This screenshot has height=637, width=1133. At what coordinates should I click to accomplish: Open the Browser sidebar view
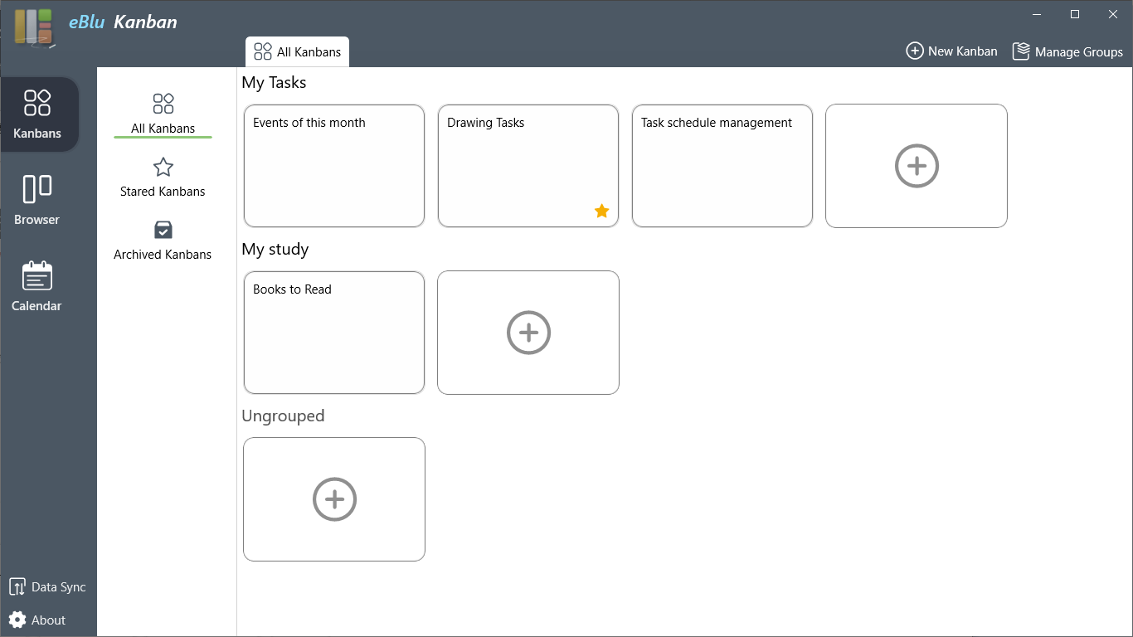(37, 200)
